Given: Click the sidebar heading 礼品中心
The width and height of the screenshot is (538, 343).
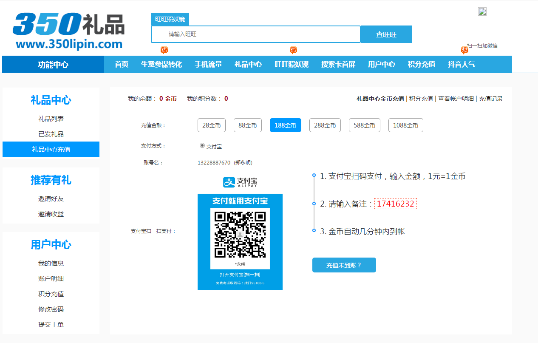Looking at the screenshot, I should click(x=51, y=100).
